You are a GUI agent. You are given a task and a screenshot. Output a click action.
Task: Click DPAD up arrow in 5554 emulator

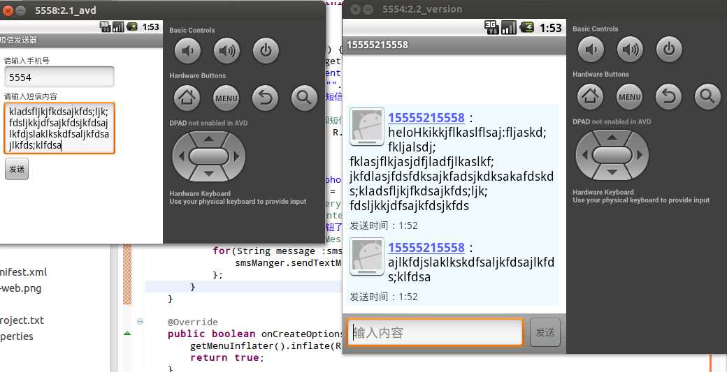(612, 137)
